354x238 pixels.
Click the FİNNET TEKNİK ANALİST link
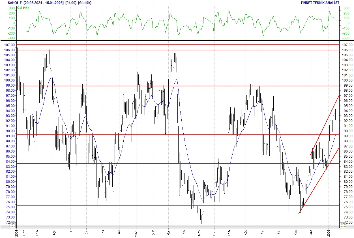pos(319,3)
